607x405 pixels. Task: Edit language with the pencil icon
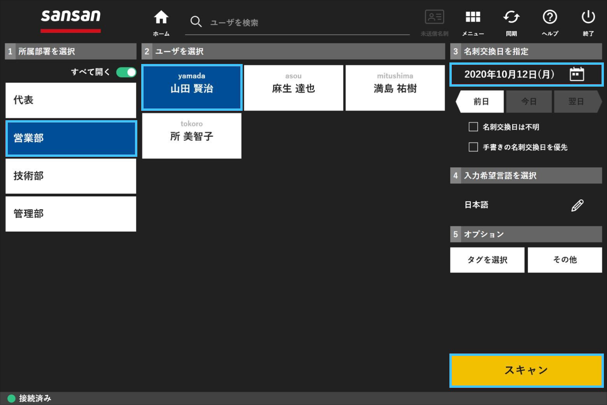(577, 205)
